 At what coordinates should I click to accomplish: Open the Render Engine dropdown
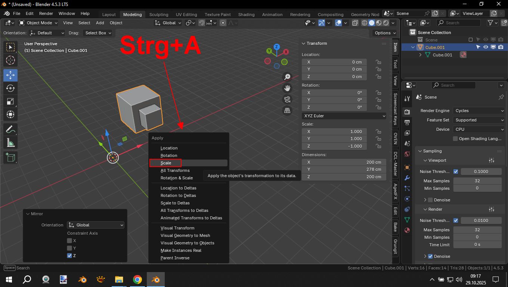pyautogui.click(x=478, y=111)
